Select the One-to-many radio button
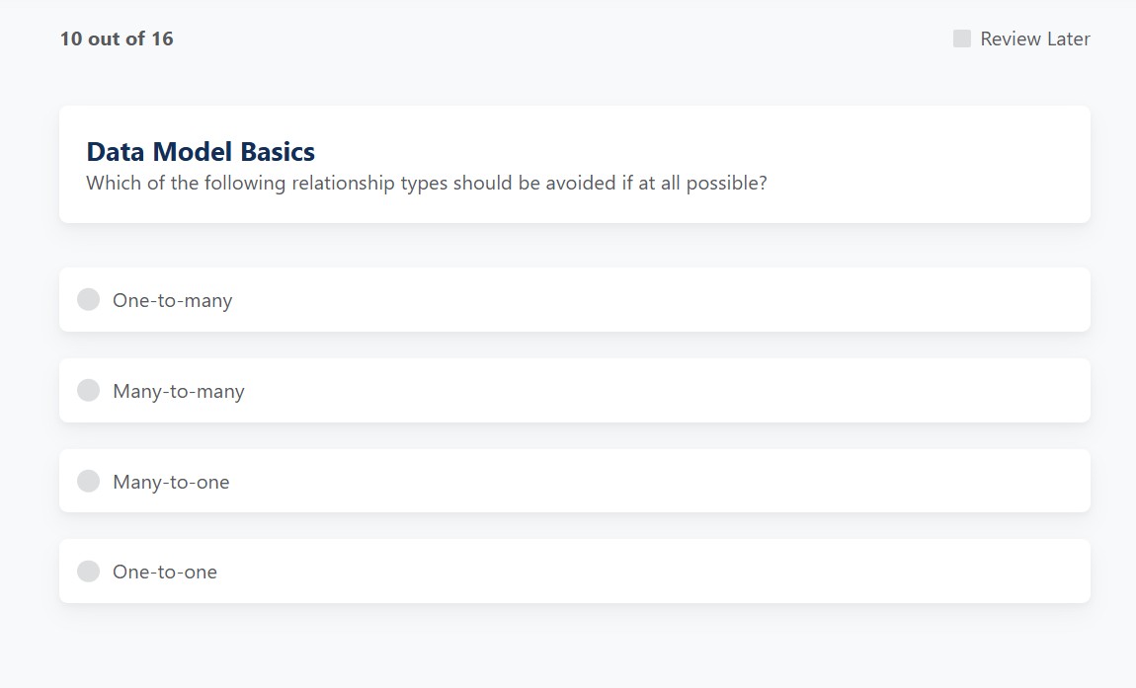The width and height of the screenshot is (1136, 688). click(88, 299)
